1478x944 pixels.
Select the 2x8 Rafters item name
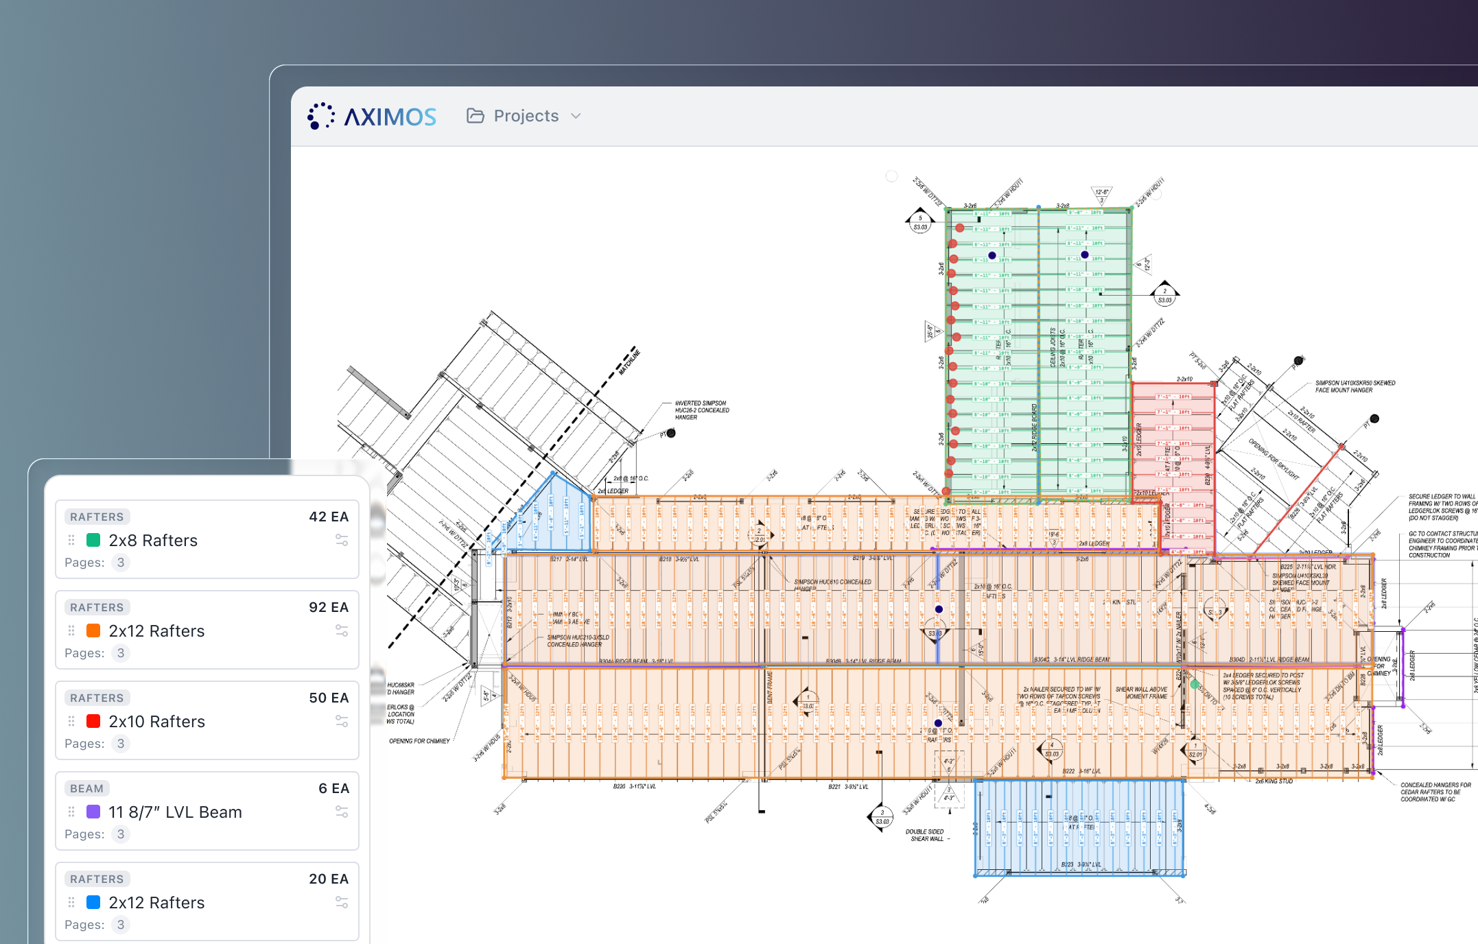(x=153, y=541)
